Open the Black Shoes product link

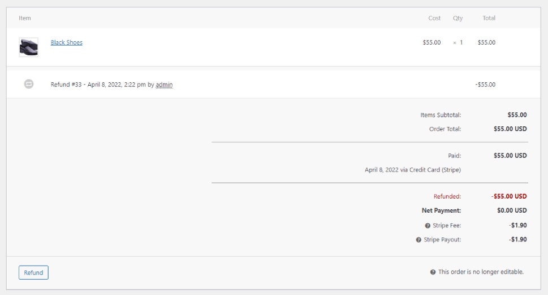point(66,42)
